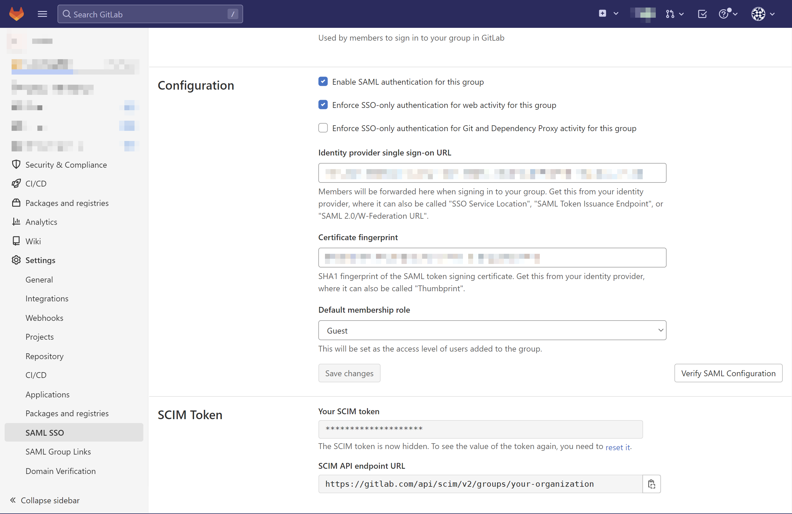This screenshot has width=792, height=514.
Task: Click the create new plus icon
Action: click(x=602, y=13)
